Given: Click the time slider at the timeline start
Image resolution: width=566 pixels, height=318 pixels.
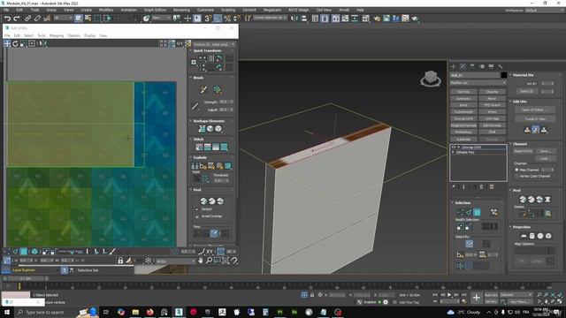Looking at the screenshot, I should click(26, 279).
